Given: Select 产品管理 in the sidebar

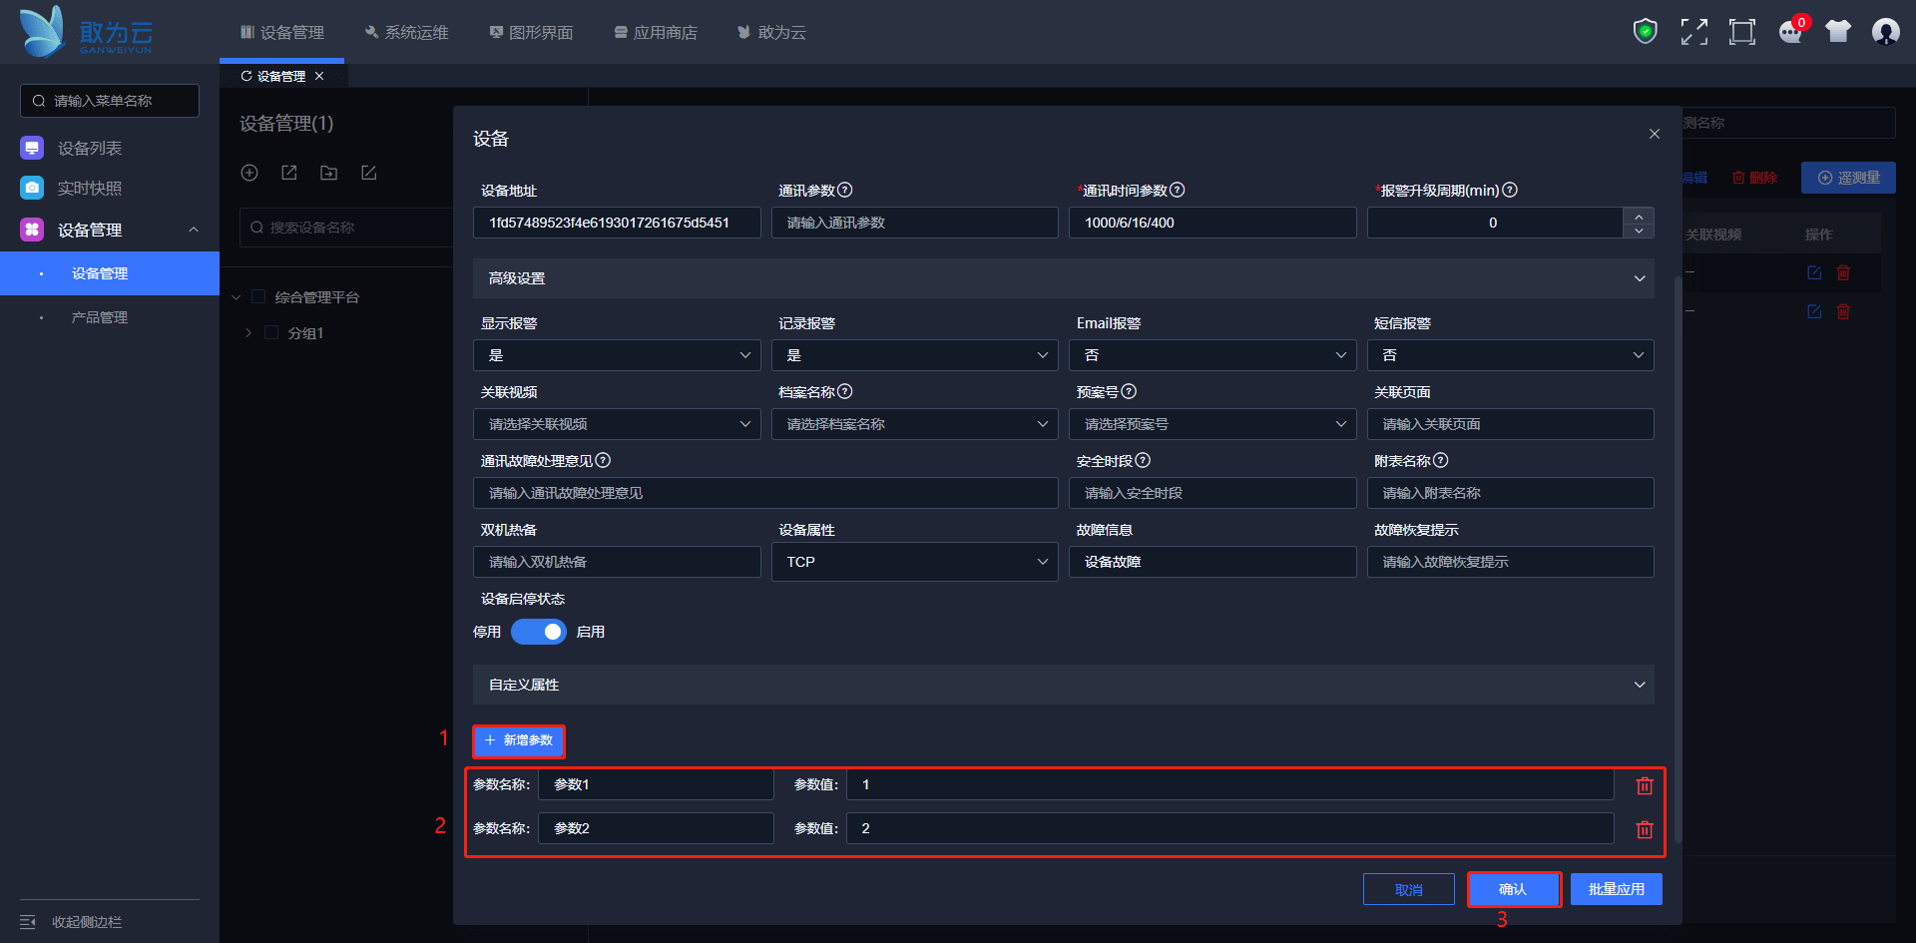Looking at the screenshot, I should point(100,317).
